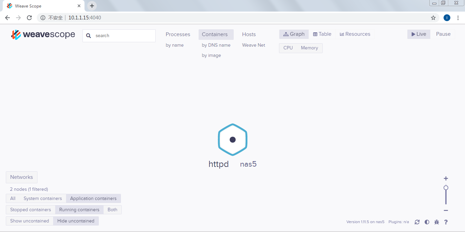
Task: Switch to Resources view
Action: [355, 34]
